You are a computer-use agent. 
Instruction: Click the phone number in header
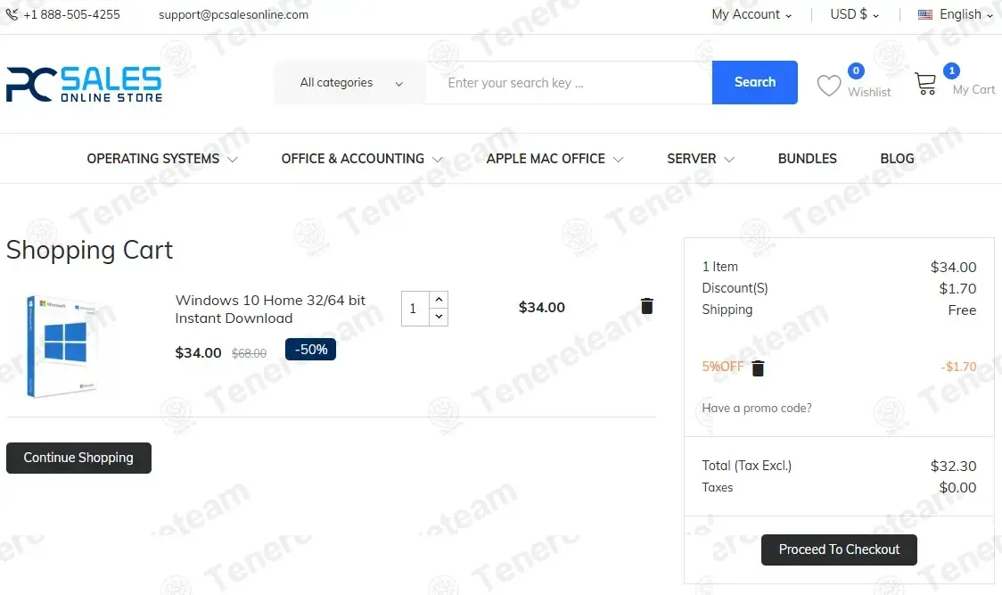point(71,14)
